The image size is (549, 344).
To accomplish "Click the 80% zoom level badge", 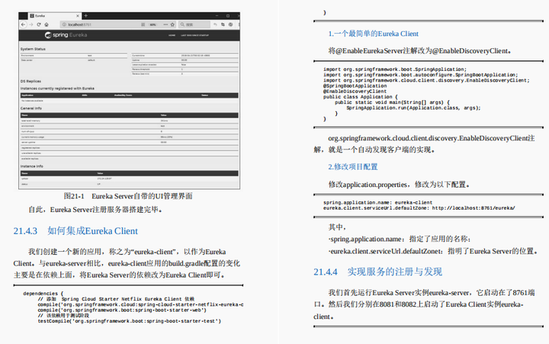I will (153, 25).
